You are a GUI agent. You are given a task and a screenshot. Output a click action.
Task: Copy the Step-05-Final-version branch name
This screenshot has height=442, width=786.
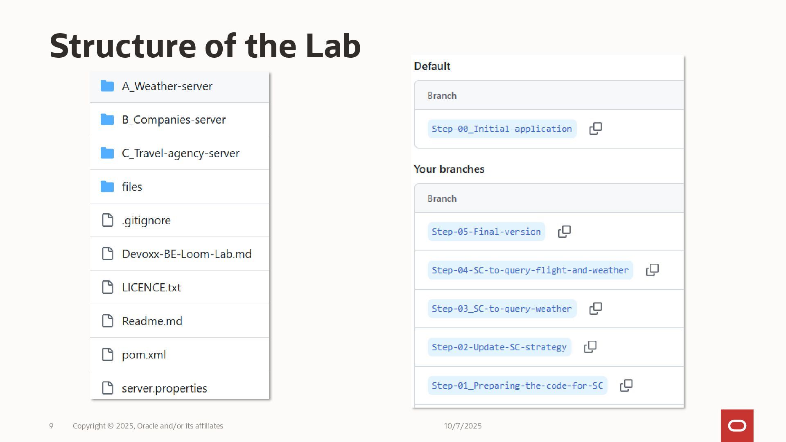(564, 232)
